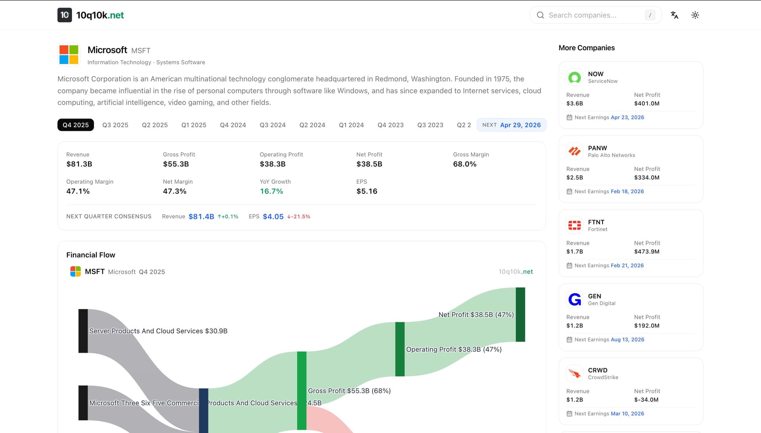Select the Palo Alto Networks logo

(x=575, y=151)
